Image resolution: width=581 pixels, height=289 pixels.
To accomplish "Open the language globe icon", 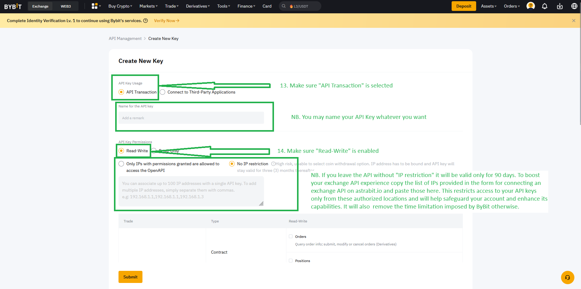I will click(574, 6).
